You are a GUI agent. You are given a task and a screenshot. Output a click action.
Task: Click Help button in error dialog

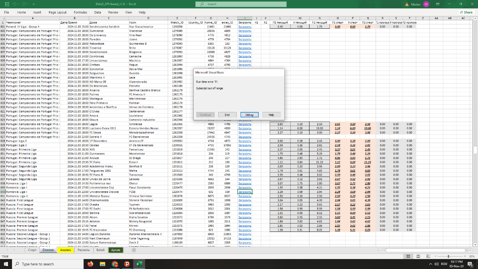[x=271, y=115]
